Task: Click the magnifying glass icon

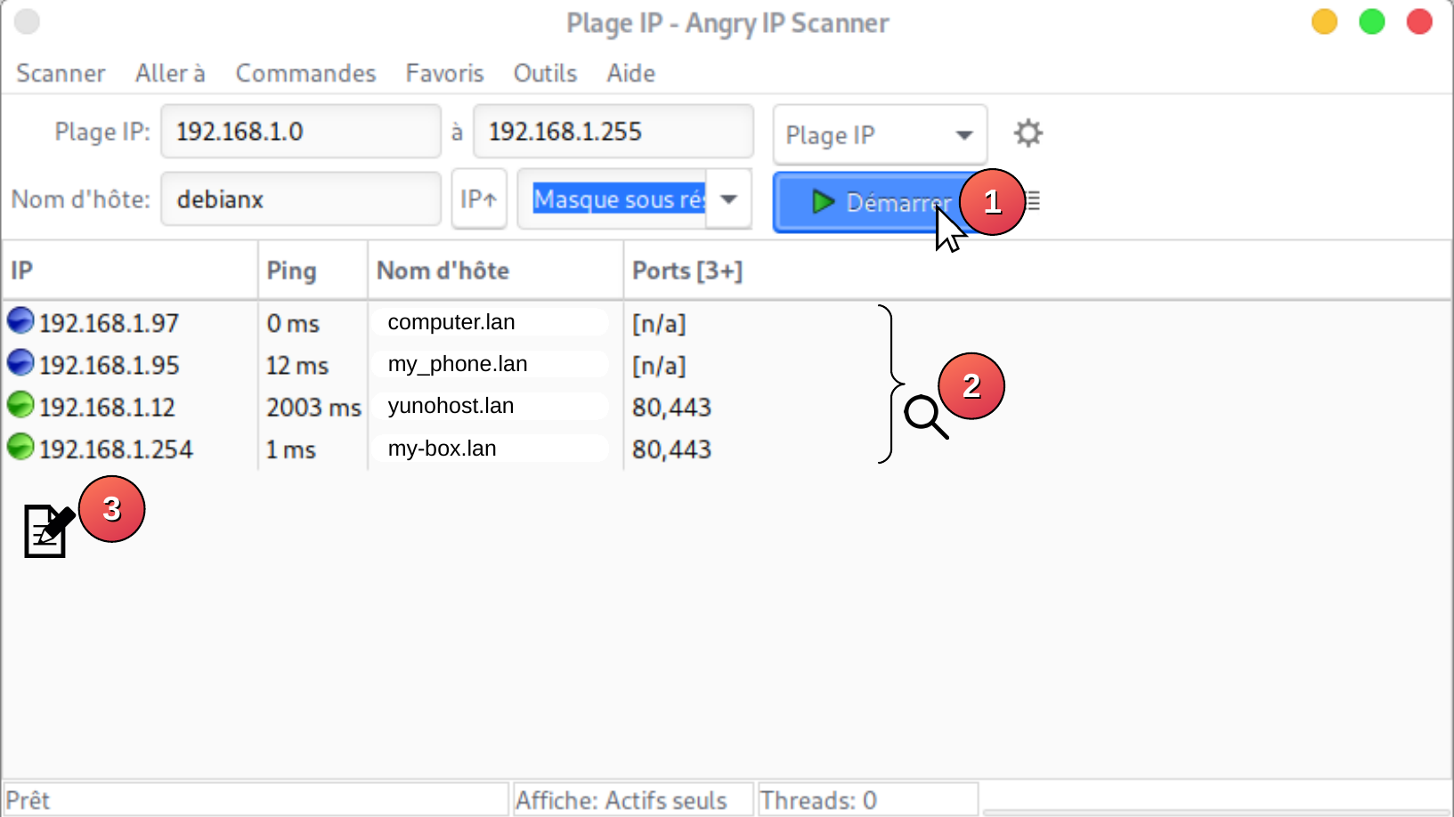Action: point(925,417)
